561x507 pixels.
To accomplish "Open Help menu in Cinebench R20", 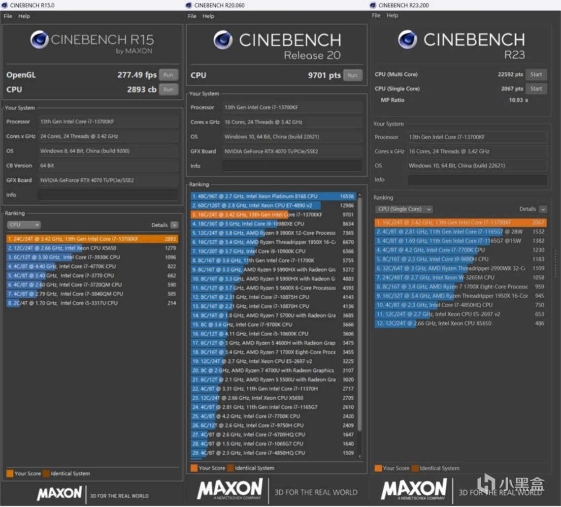I will point(208,16).
